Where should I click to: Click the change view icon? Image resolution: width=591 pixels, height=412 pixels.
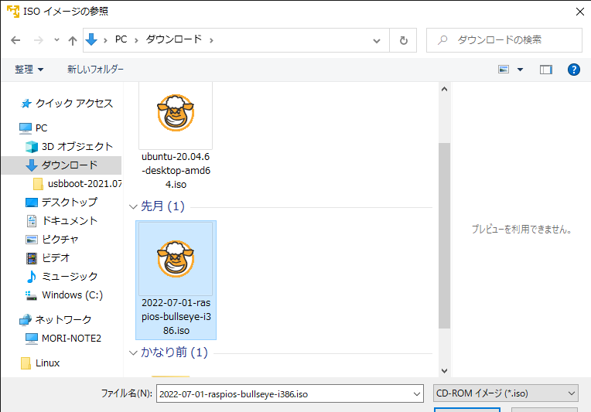click(x=504, y=70)
